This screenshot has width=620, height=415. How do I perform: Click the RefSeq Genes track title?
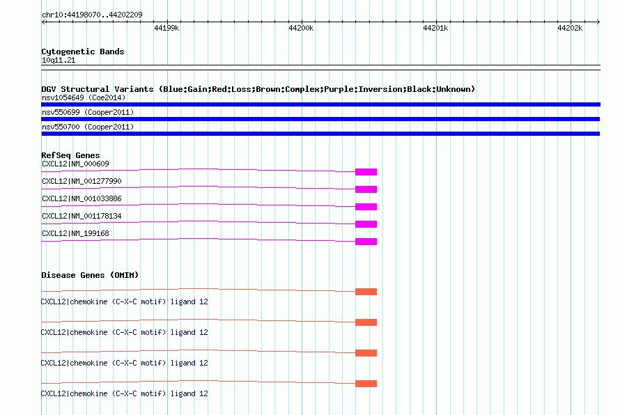pyautogui.click(x=70, y=155)
